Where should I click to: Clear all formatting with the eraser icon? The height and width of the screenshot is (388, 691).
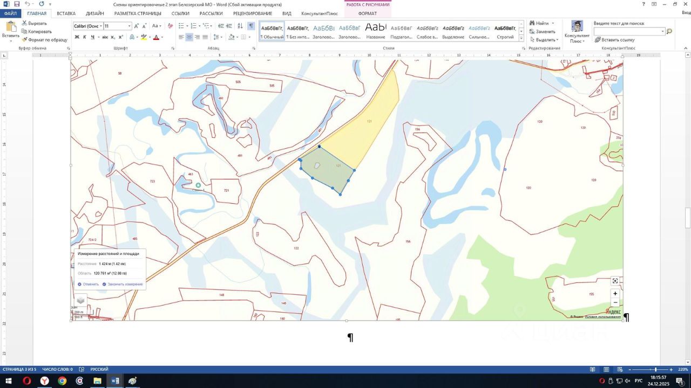tap(170, 26)
